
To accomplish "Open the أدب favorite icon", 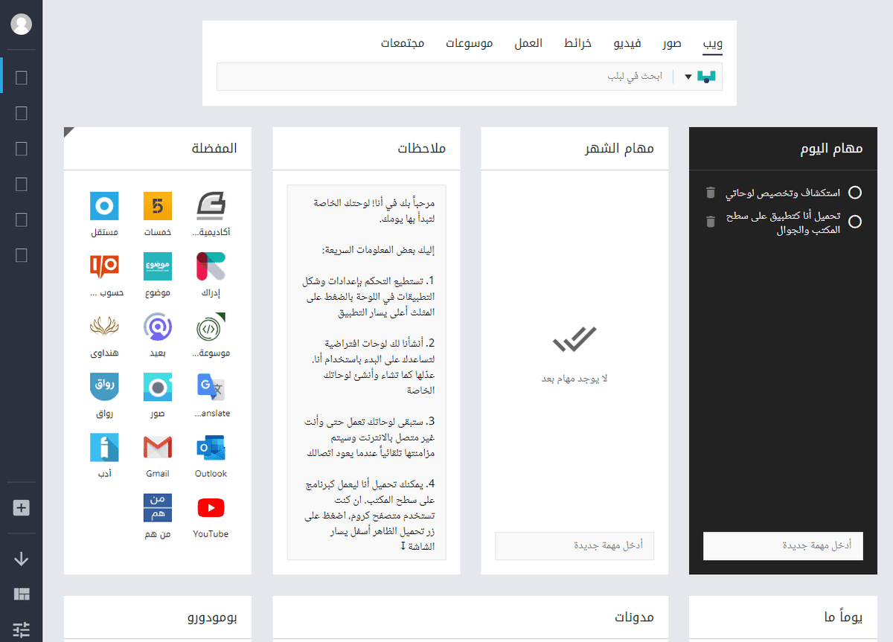I will 104,447.
